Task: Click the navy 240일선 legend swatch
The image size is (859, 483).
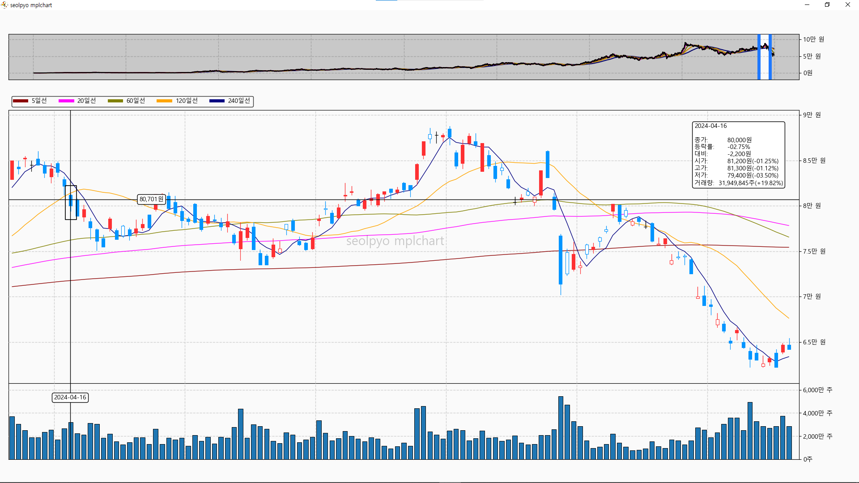Action: (x=217, y=101)
